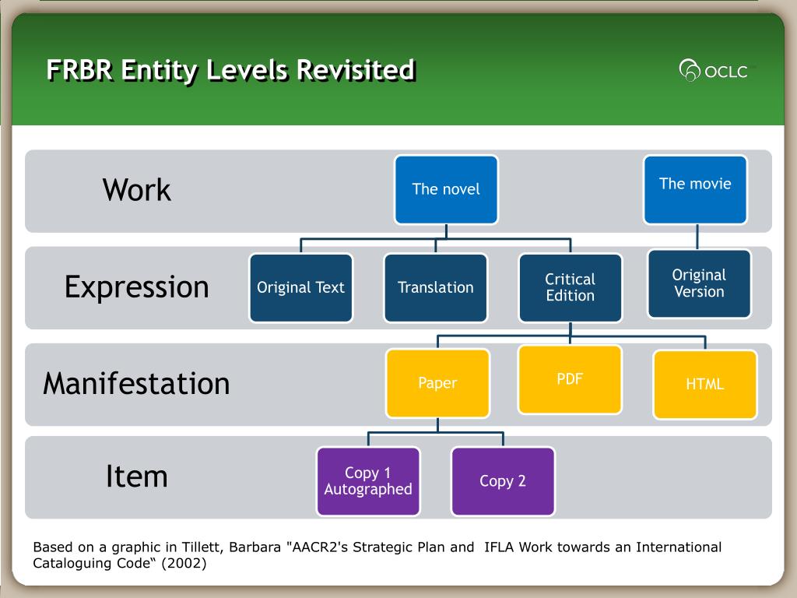Viewport: 797px width, 598px height.
Task: Select the 'Critical Edition' box
Action: coord(571,288)
